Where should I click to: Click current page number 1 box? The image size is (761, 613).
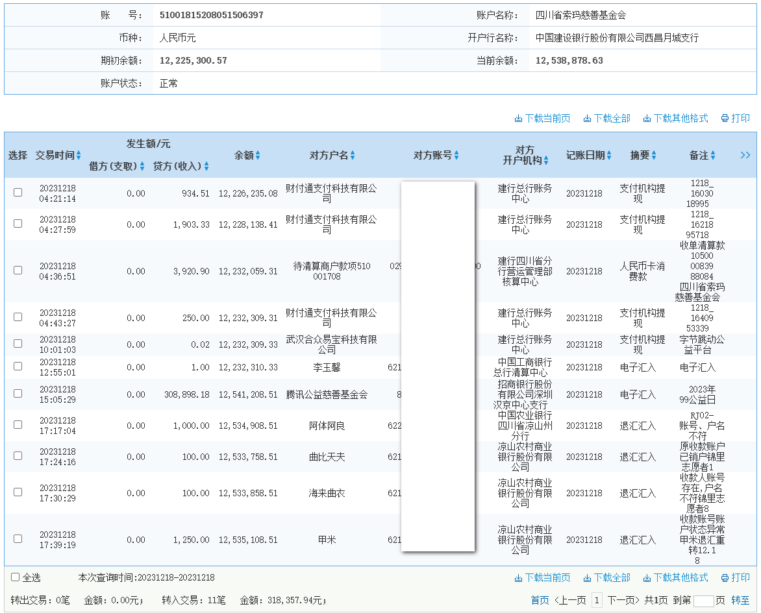click(x=597, y=601)
